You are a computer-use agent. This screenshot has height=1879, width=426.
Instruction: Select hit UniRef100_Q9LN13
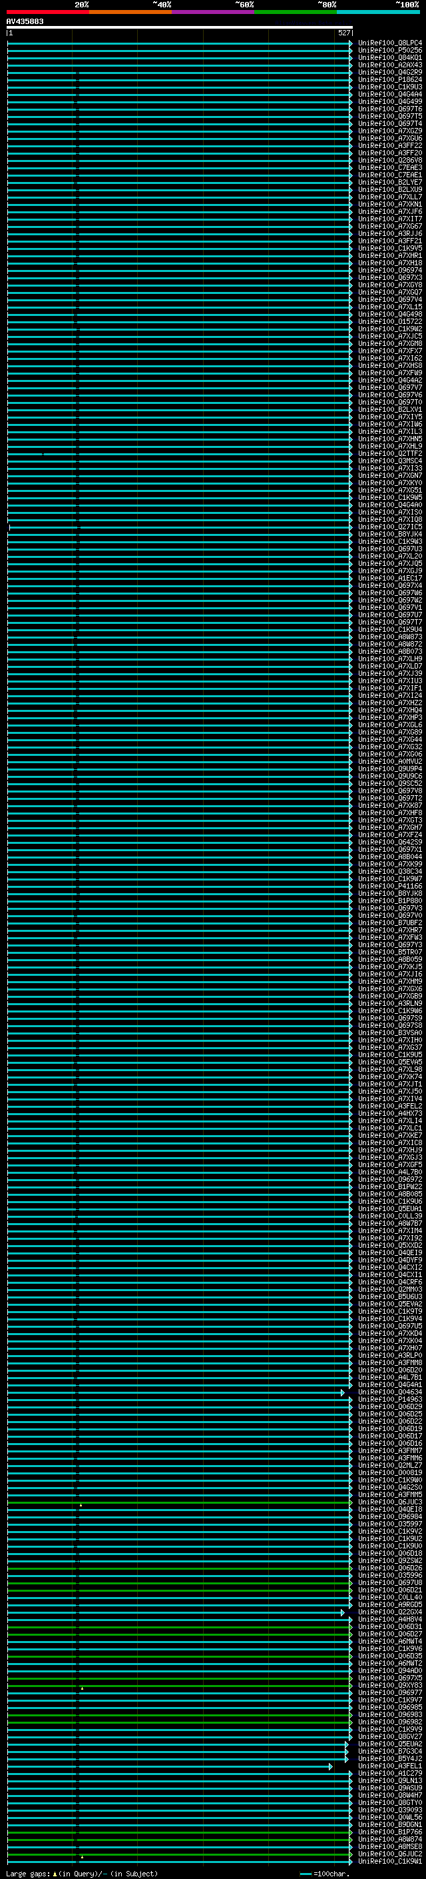click(389, 1780)
